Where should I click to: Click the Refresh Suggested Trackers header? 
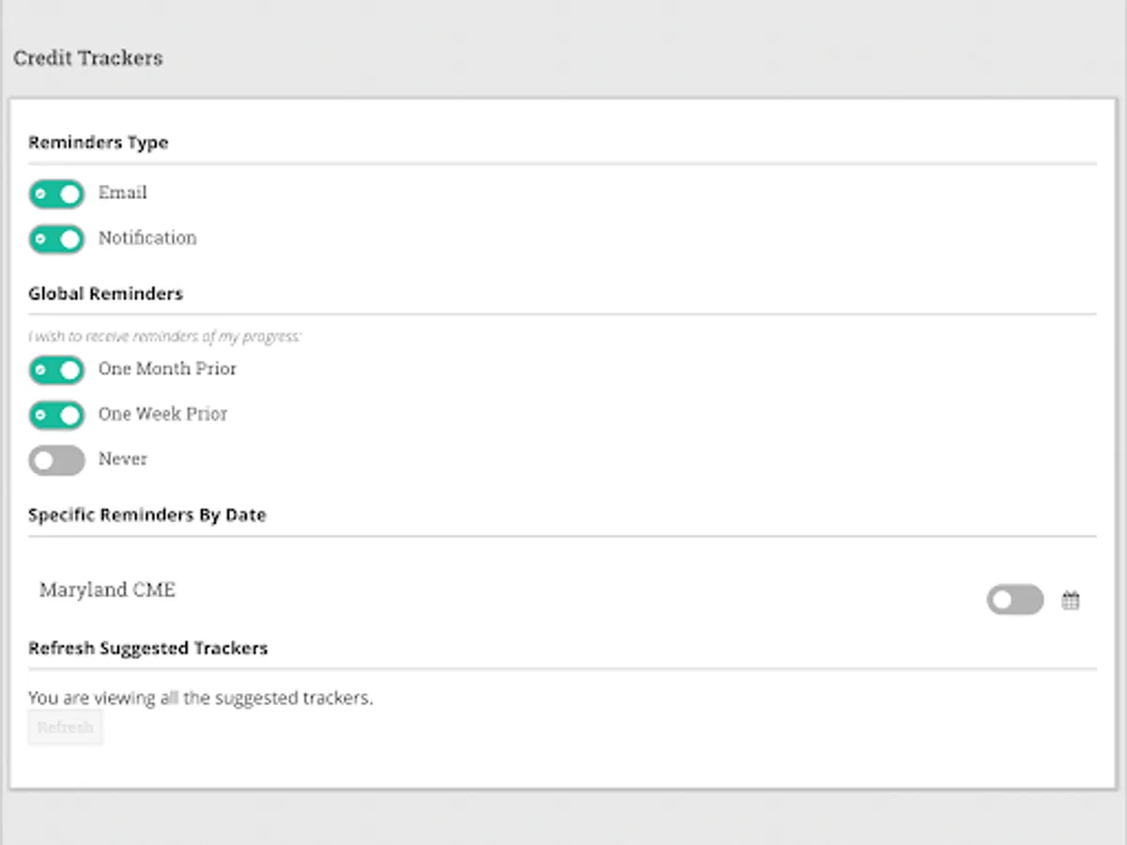click(147, 648)
